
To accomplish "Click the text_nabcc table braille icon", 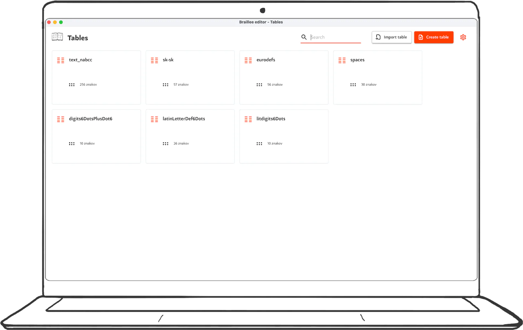I will (60, 60).
